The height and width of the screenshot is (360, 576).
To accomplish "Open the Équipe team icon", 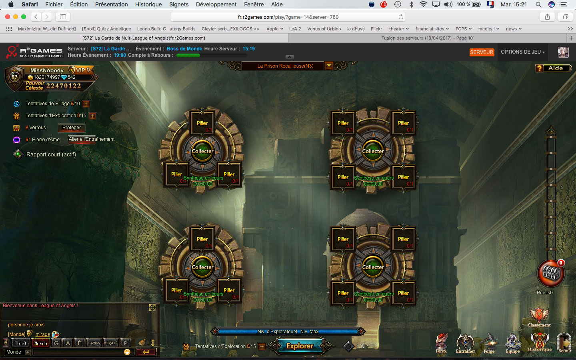I will point(513,342).
